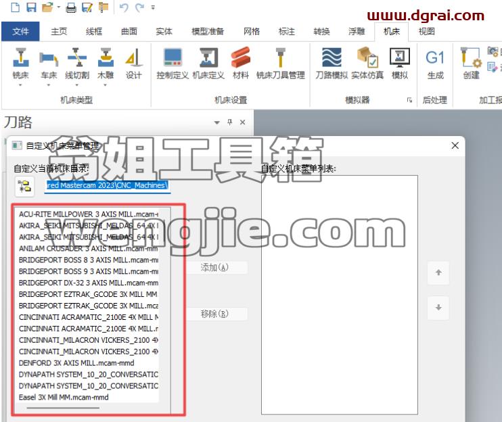
Task: Click the browse machine directory icon
Action: [x=24, y=186]
